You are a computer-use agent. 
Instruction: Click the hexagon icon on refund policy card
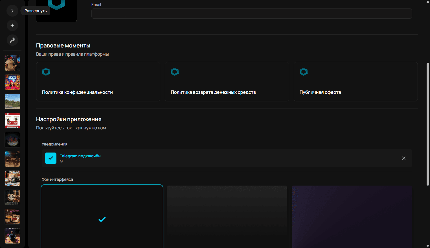tap(175, 72)
